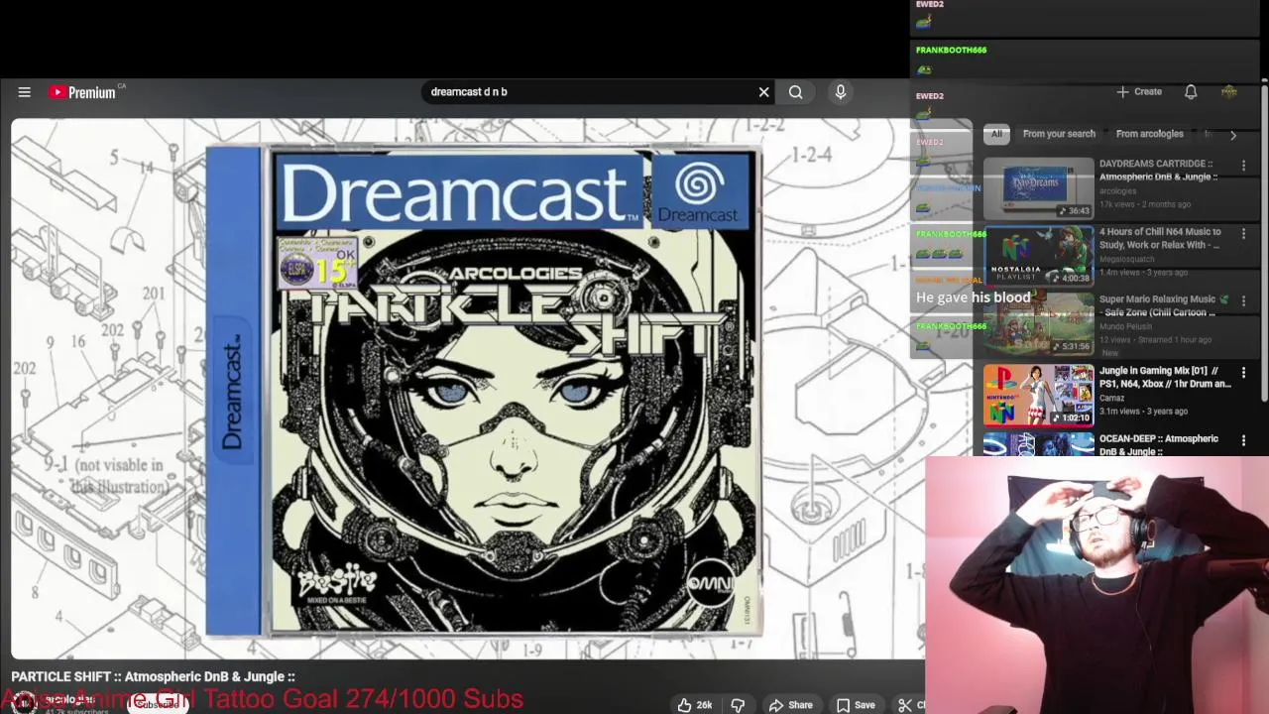This screenshot has height=714, width=1269.
Task: Like the video with thumbs-up 26k
Action: point(694,705)
